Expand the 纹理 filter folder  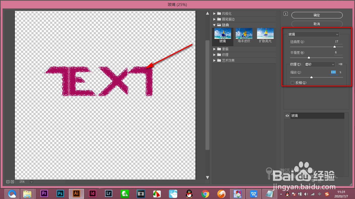[214, 55]
